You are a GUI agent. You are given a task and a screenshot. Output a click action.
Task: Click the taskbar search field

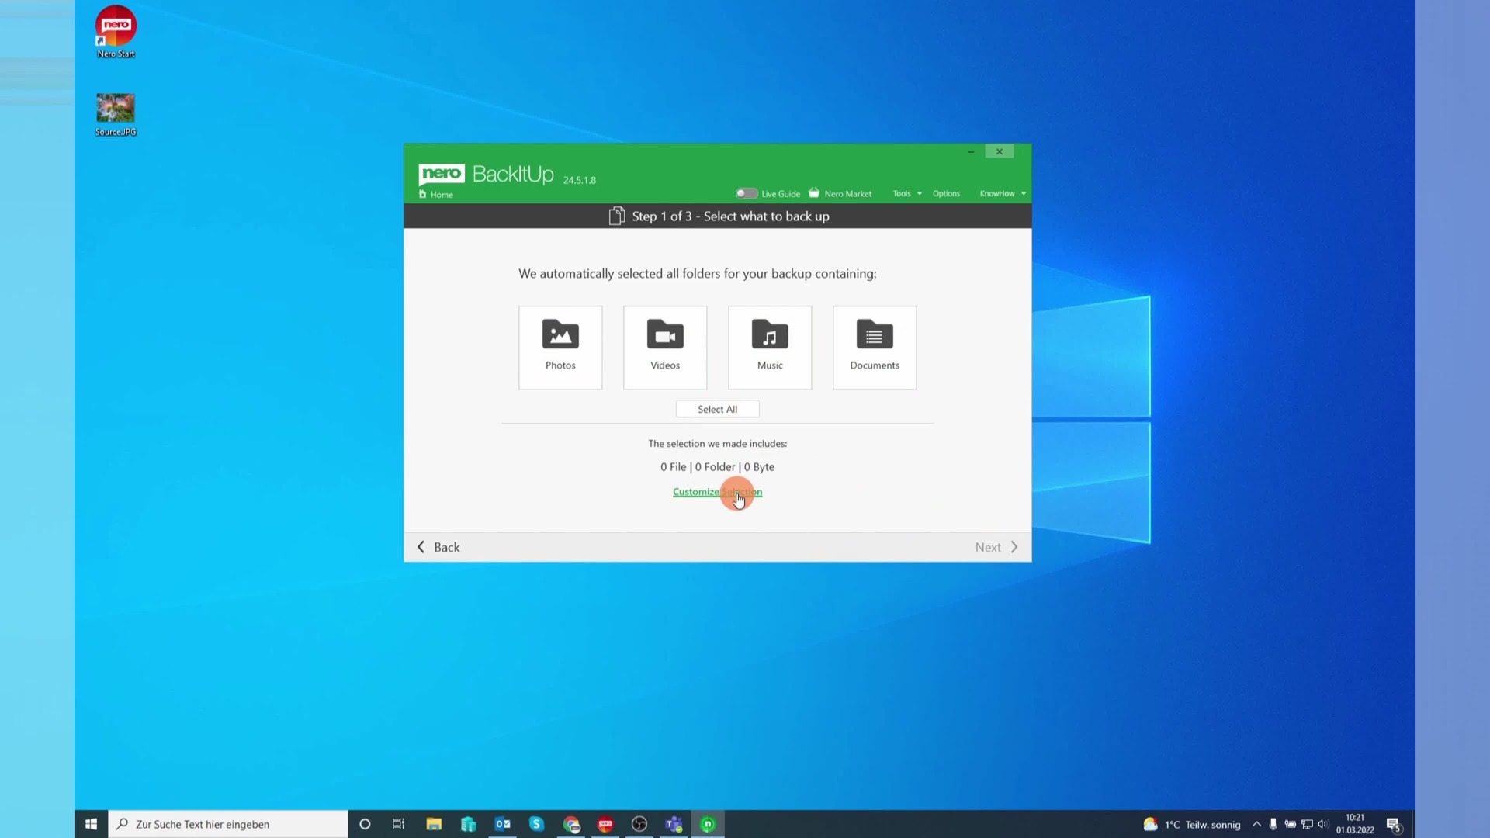pyautogui.click(x=228, y=824)
